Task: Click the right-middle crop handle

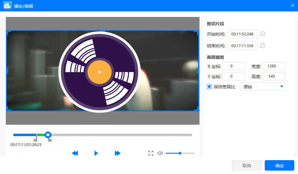Action: [198, 71]
